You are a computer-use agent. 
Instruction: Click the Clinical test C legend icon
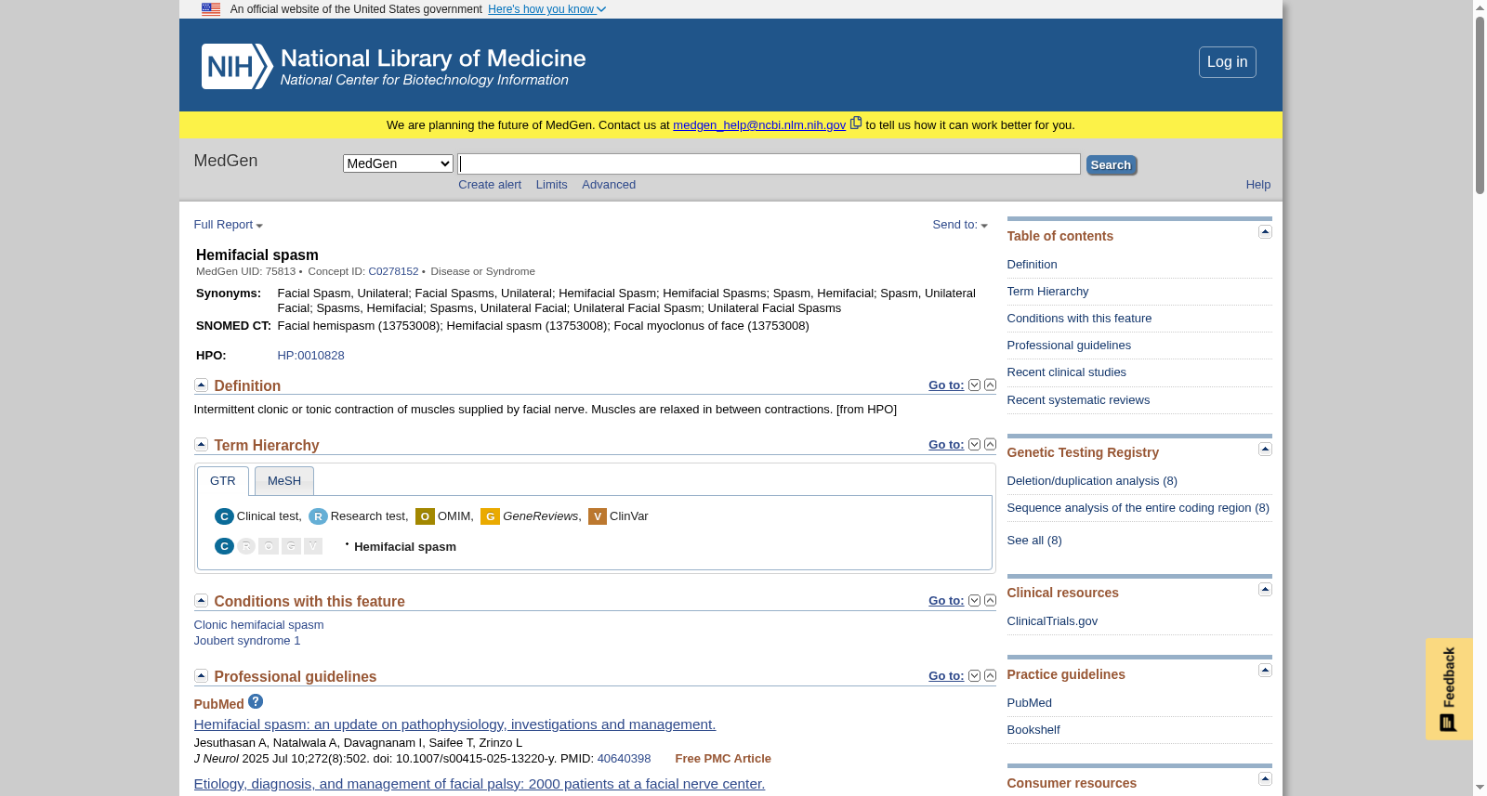point(224,516)
